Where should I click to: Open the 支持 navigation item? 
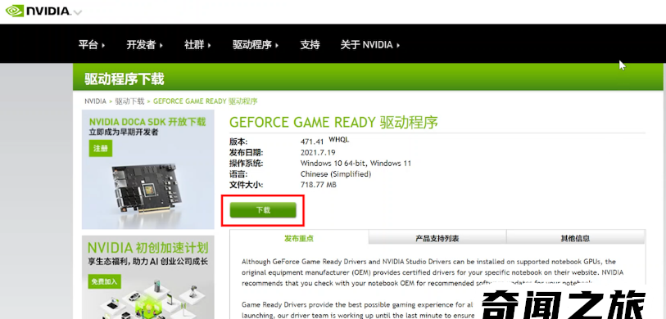[x=310, y=44]
